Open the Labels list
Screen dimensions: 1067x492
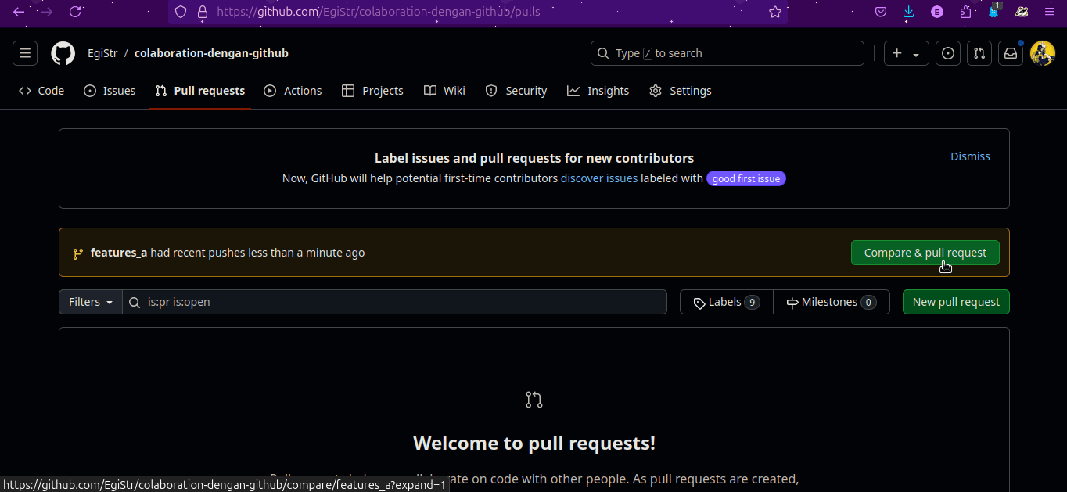tap(727, 302)
